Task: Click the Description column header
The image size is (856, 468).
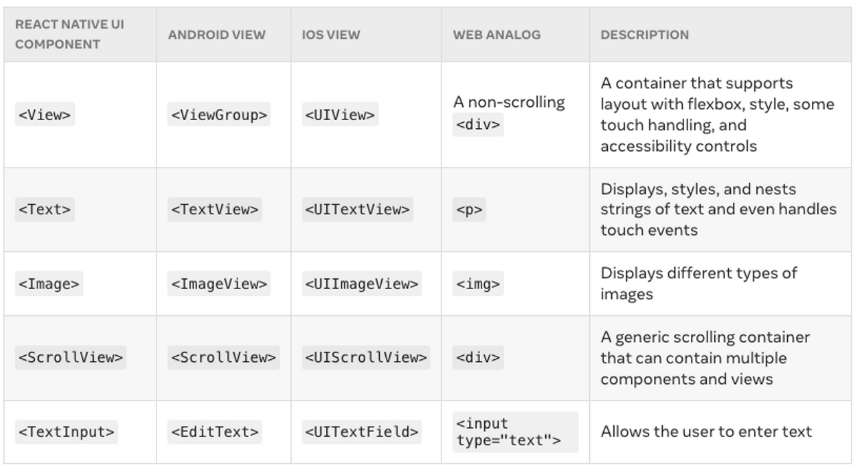Action: click(645, 35)
